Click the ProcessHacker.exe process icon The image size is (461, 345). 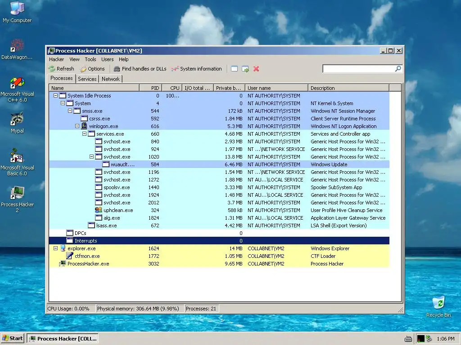tap(62, 263)
